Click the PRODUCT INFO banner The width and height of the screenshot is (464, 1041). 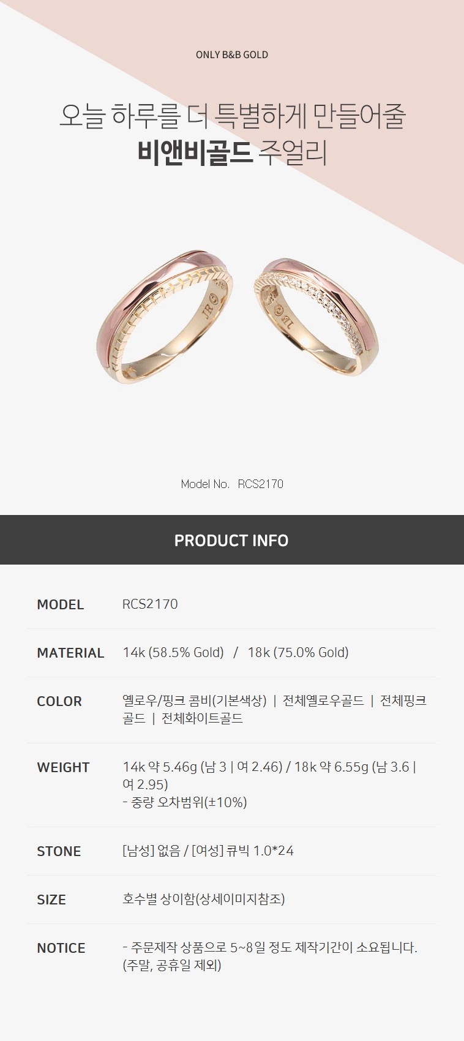(232, 540)
